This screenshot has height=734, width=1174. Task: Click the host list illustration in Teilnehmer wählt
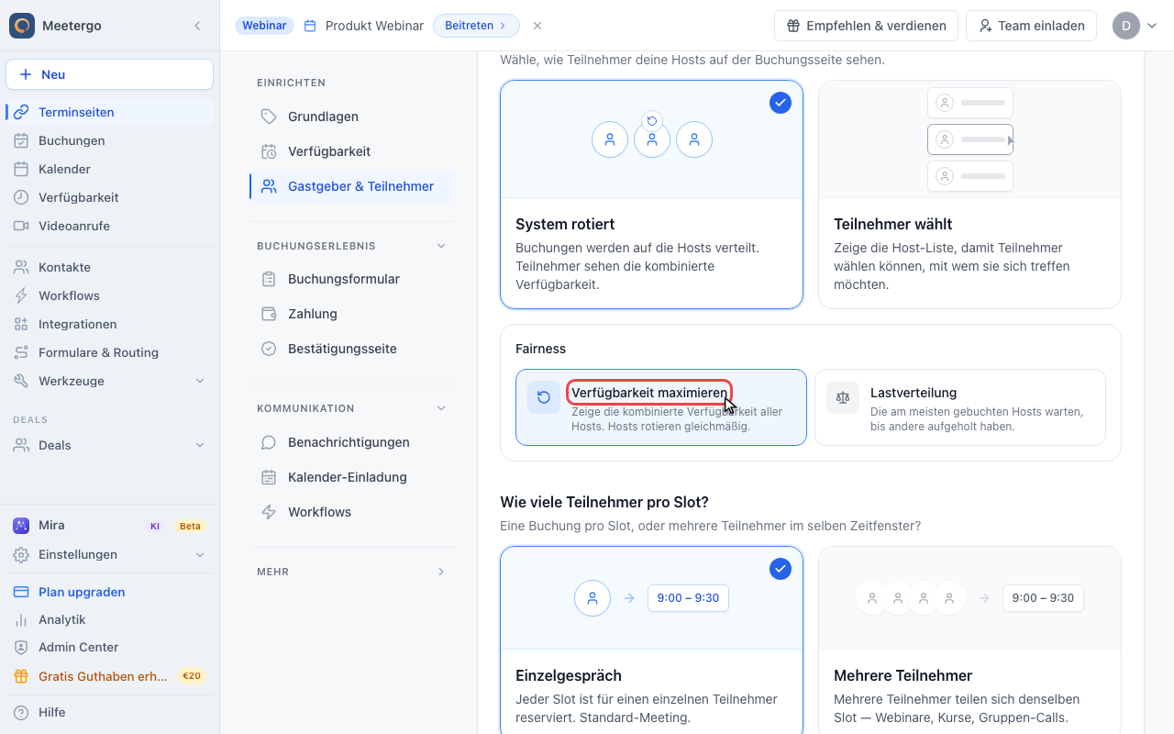click(970, 139)
